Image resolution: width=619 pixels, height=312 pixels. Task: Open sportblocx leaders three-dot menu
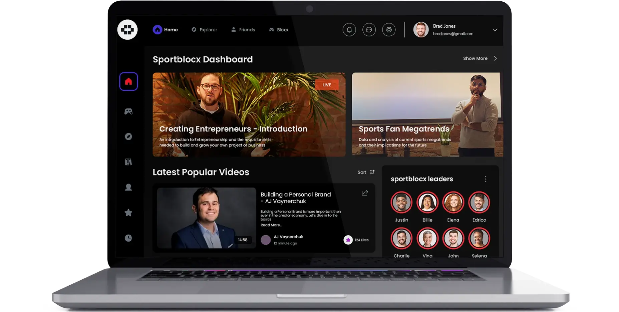coord(486,179)
